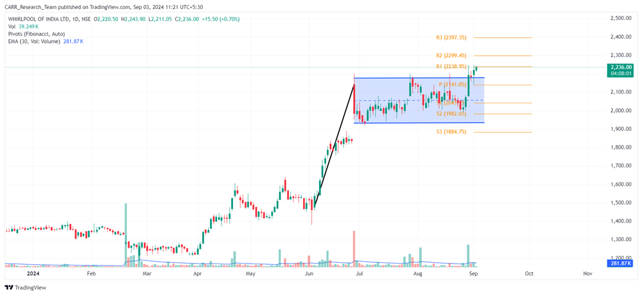
Task: Click the green 2,236.00 current price tag
Action: [x=621, y=67]
